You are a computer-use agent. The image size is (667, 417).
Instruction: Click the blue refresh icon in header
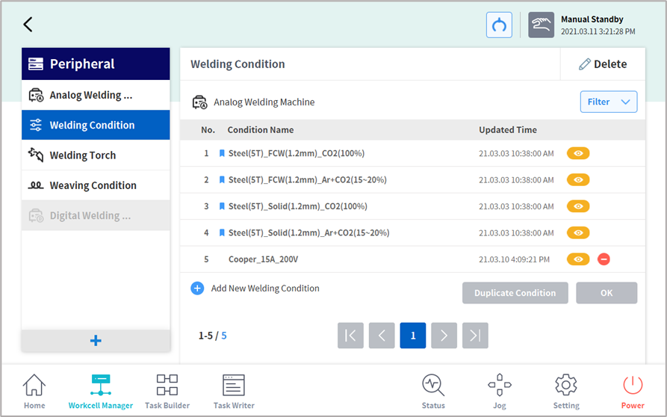(499, 25)
